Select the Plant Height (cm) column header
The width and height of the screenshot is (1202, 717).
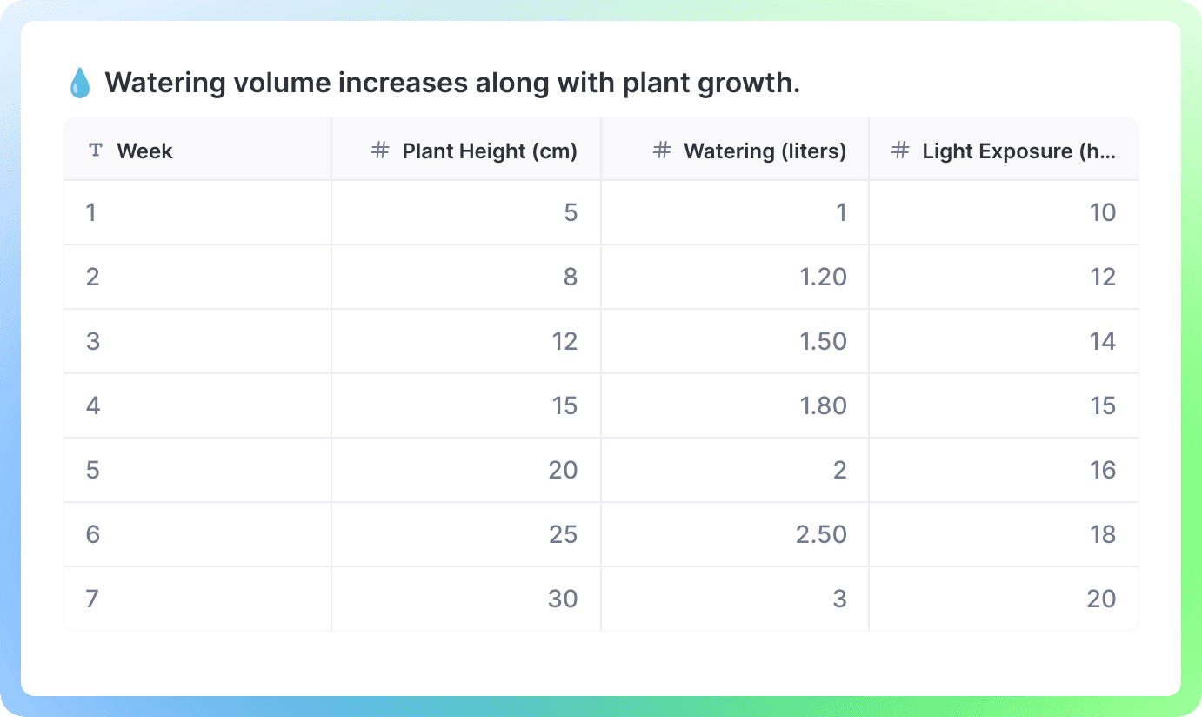tap(490, 151)
